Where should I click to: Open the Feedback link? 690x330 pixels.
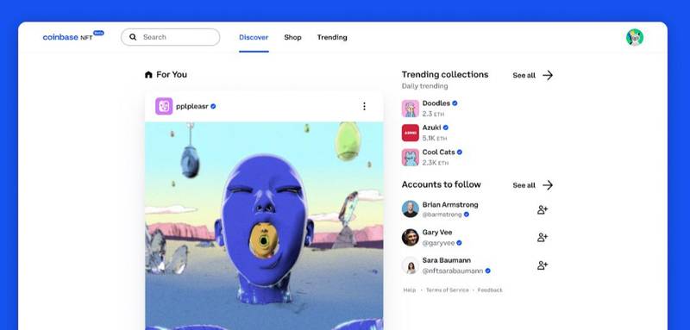click(490, 290)
